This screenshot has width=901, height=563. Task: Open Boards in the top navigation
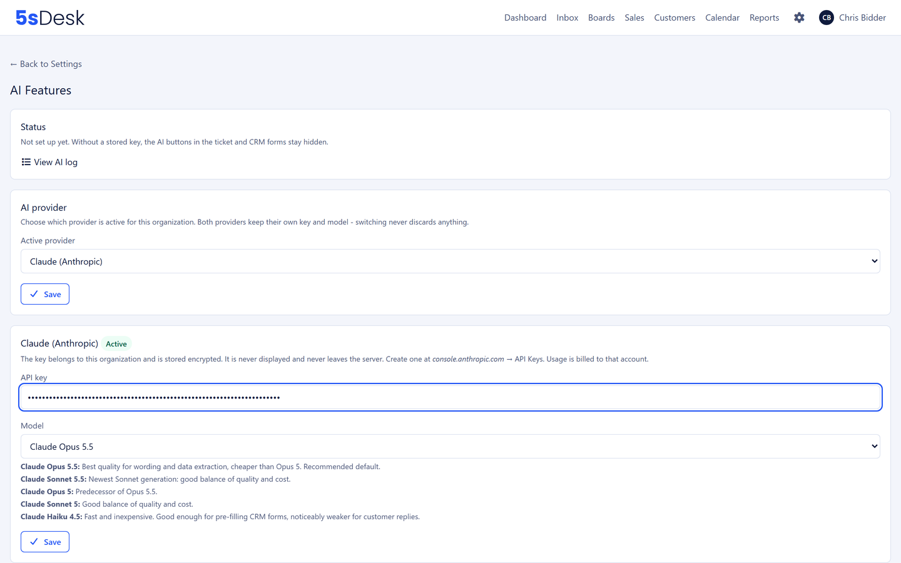[x=601, y=18]
